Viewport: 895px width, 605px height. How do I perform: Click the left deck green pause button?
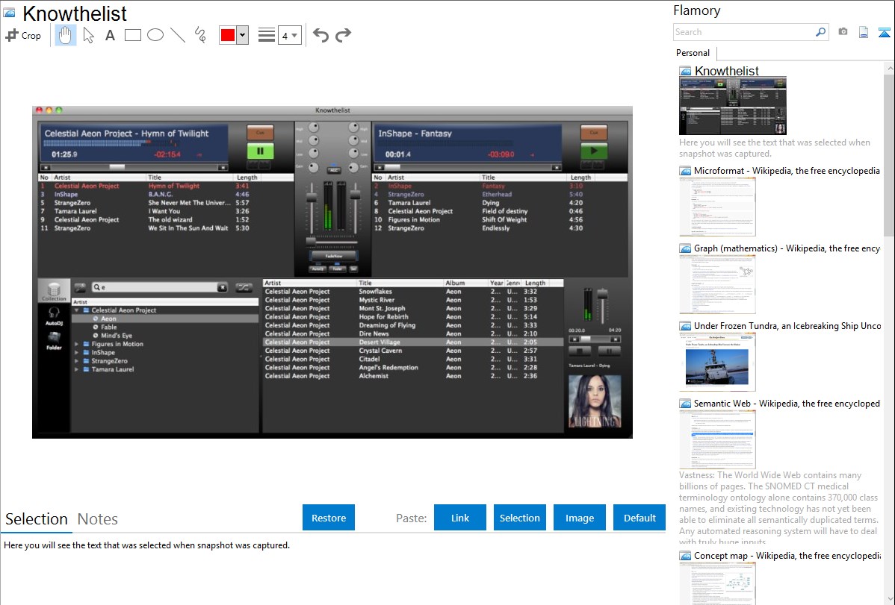pos(260,151)
